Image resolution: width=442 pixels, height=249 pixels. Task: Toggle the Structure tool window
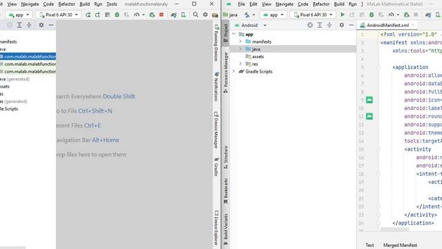226,158
